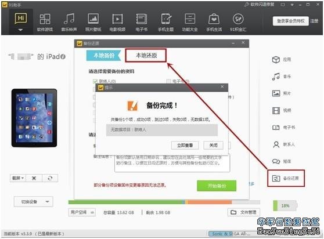Click 剩余 1.98 GB text
The height and width of the screenshot is (239, 324).
pyautogui.click(x=158, y=212)
